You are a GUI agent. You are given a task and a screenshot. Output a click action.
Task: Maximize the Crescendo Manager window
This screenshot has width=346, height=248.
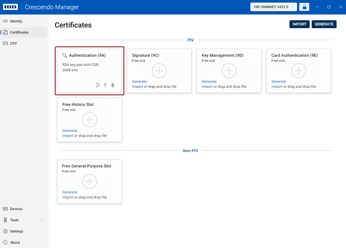[329, 7]
